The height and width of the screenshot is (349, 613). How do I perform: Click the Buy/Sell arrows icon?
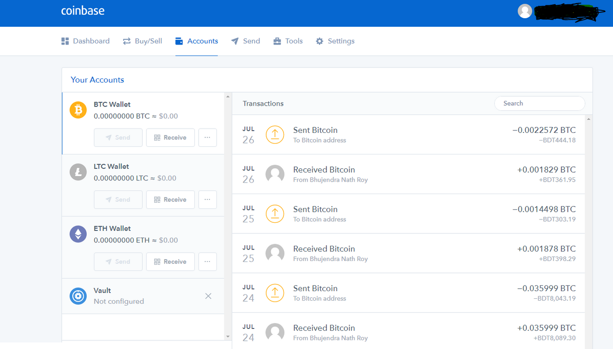pos(127,41)
